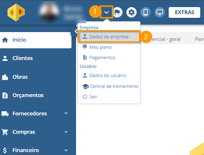Expand the Compras submenu chevron

66,132
